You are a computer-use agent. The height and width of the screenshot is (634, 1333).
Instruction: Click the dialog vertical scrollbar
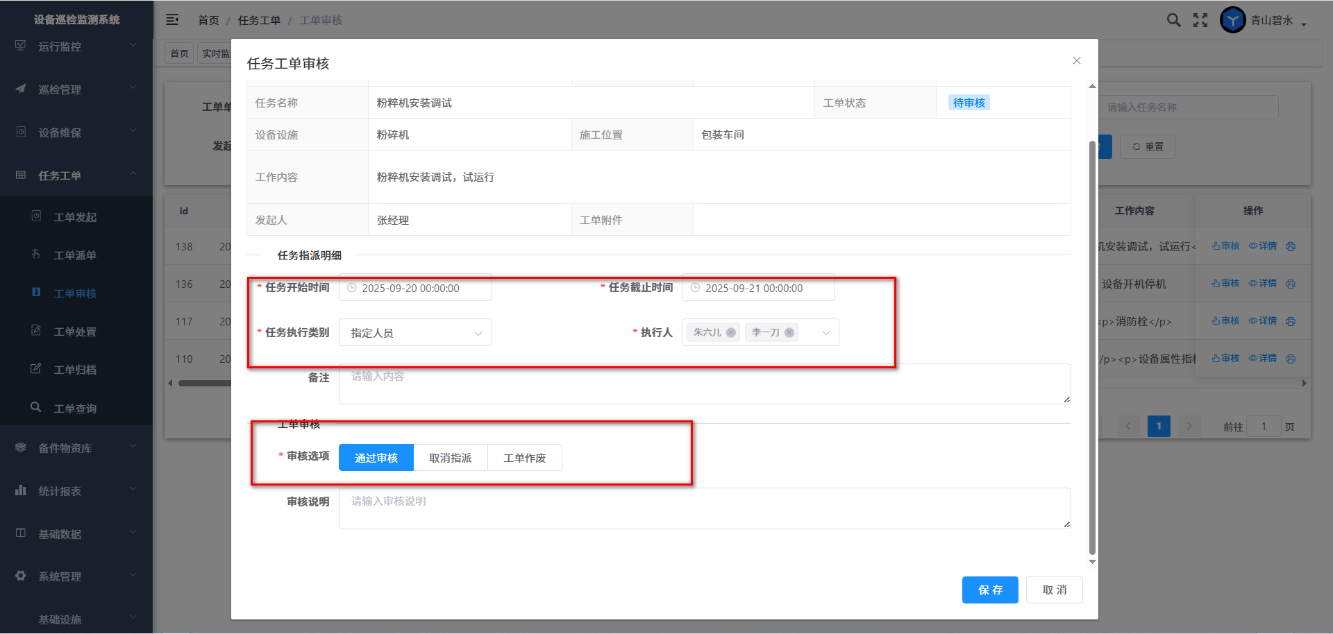tap(1092, 347)
